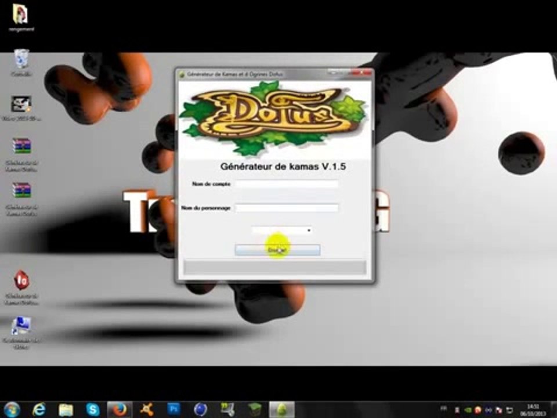Open Minecraft grass block taskbar icon
Image resolution: width=557 pixels, height=418 pixels.
255,410
